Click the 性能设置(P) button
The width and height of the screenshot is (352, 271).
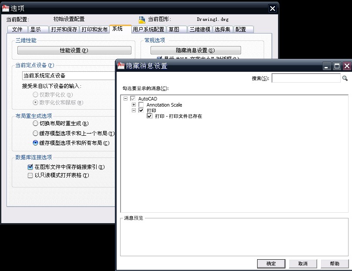pyautogui.click(x=74, y=50)
